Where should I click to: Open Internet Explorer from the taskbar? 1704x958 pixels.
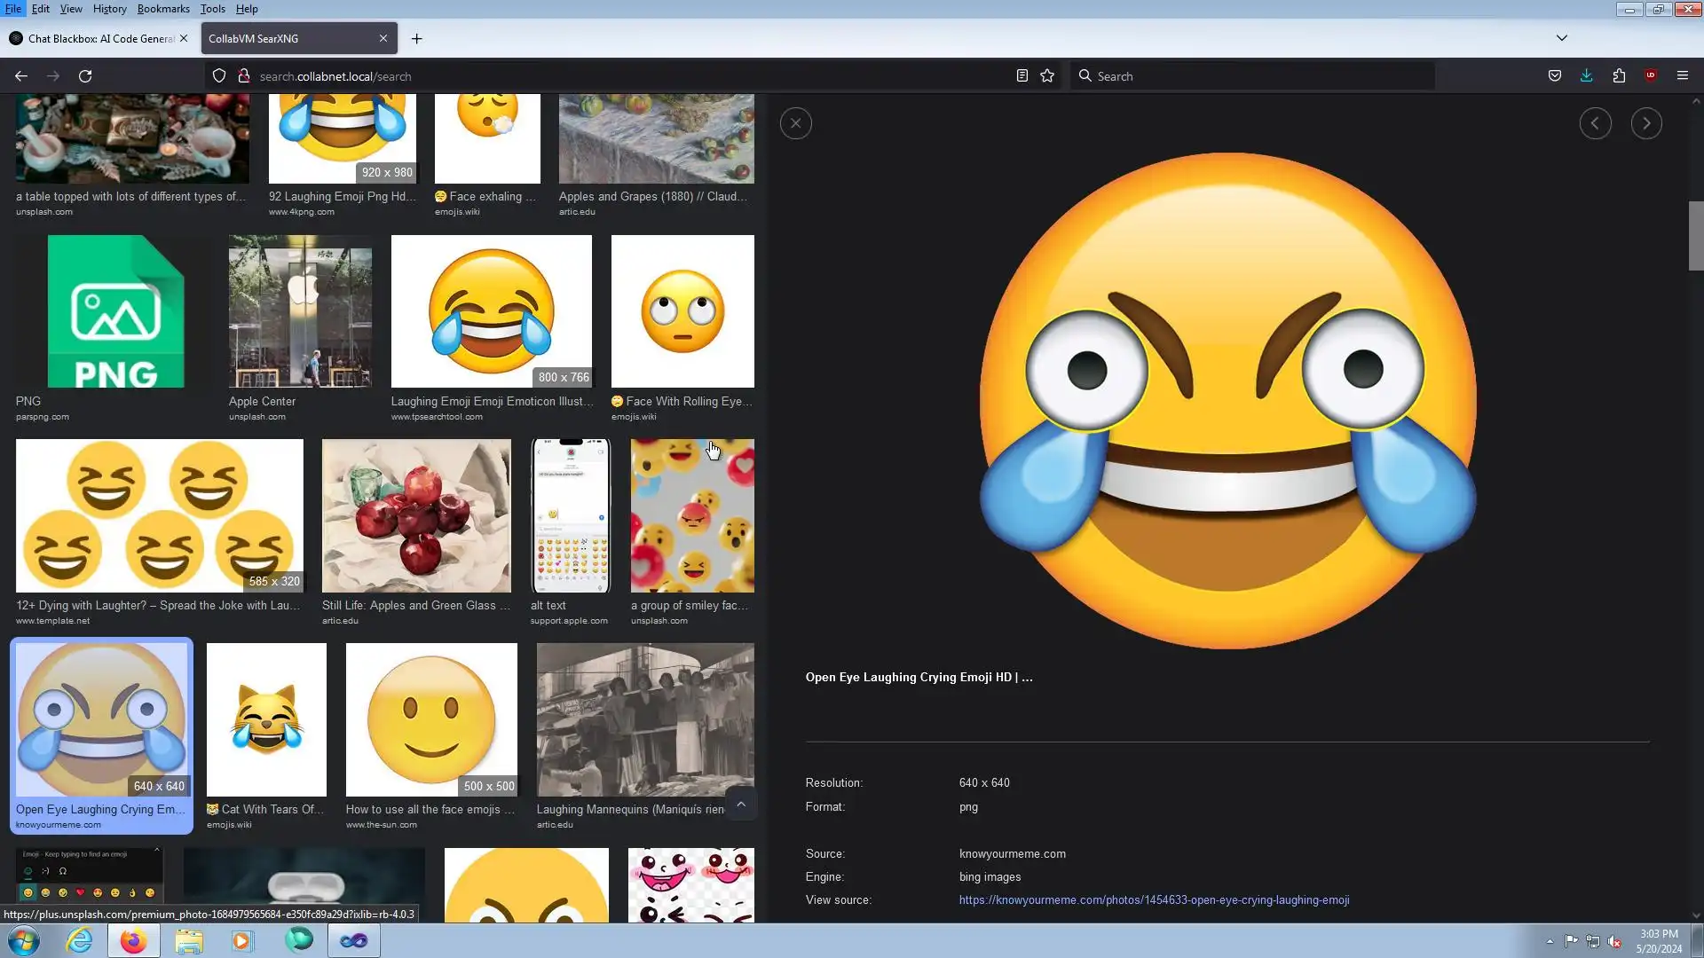pos(80,940)
